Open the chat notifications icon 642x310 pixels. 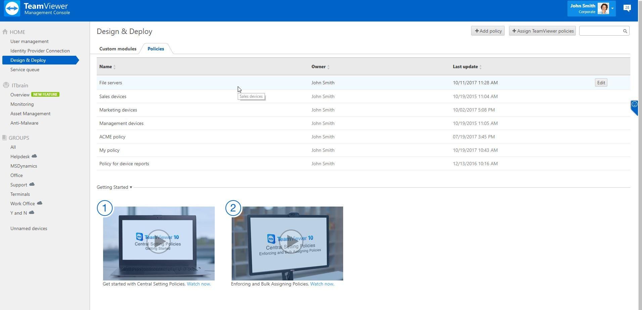tap(627, 8)
